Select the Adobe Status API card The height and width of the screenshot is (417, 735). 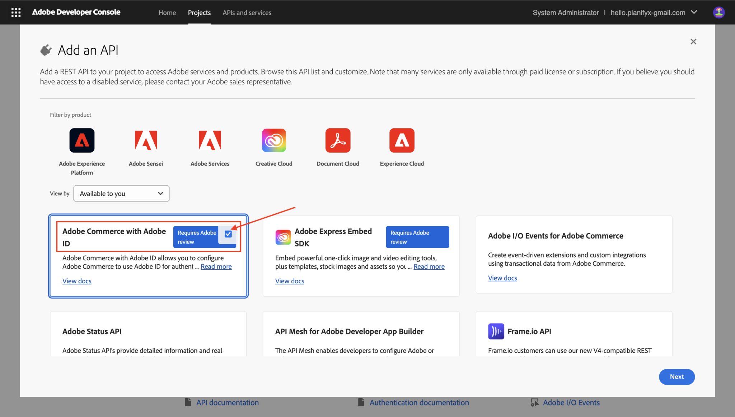(148, 334)
